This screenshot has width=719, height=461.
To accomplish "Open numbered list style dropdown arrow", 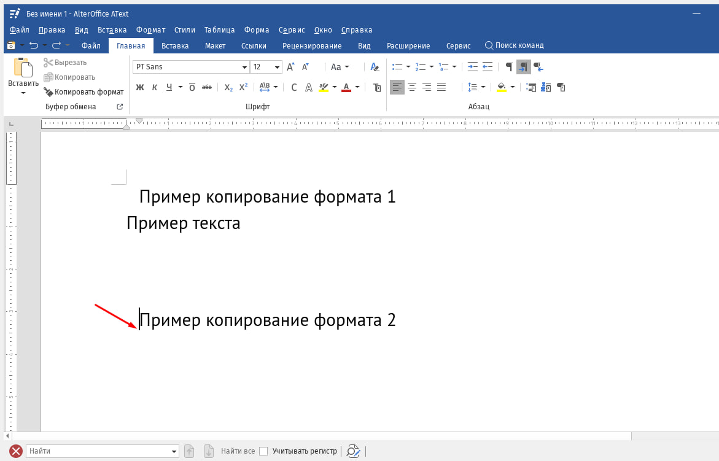I will click(432, 67).
